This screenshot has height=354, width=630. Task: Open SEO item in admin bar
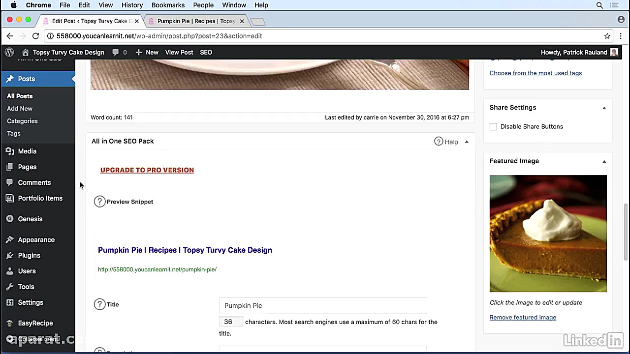(206, 52)
